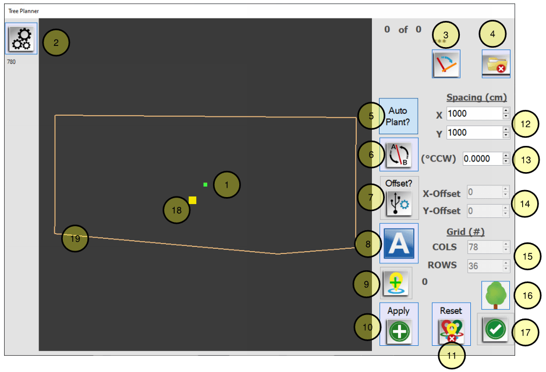The height and width of the screenshot is (372, 546).
Task: Click the A/B heading rotation icon
Action: [399, 155]
